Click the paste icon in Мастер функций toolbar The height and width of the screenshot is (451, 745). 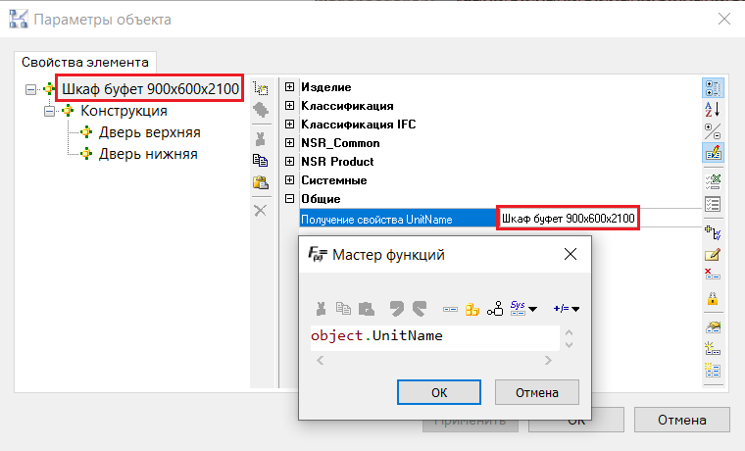click(x=367, y=309)
